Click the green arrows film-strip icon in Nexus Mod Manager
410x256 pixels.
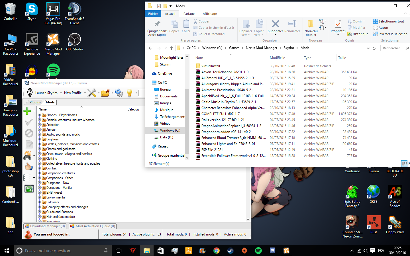[x=29, y=189]
